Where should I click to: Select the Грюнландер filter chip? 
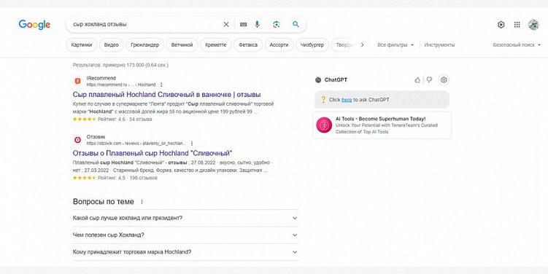click(x=144, y=45)
